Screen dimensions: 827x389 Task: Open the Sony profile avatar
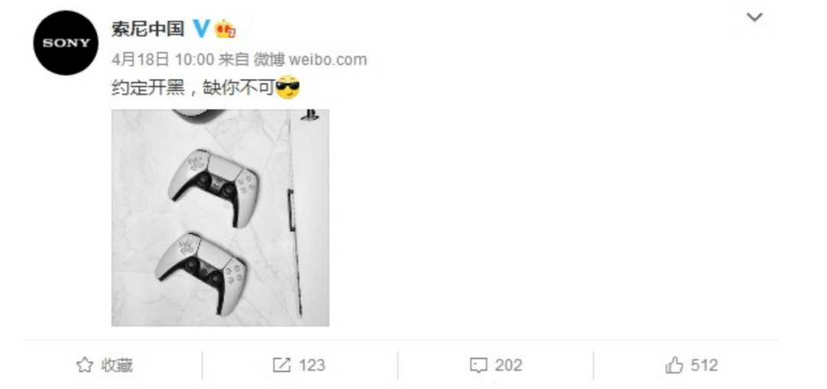point(66,43)
